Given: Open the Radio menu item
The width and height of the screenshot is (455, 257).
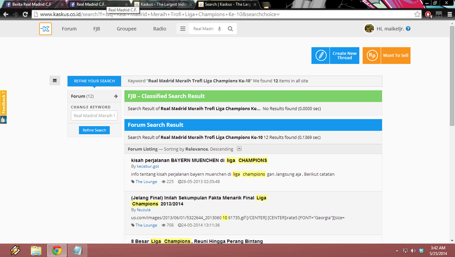Looking at the screenshot, I should 160,29.
